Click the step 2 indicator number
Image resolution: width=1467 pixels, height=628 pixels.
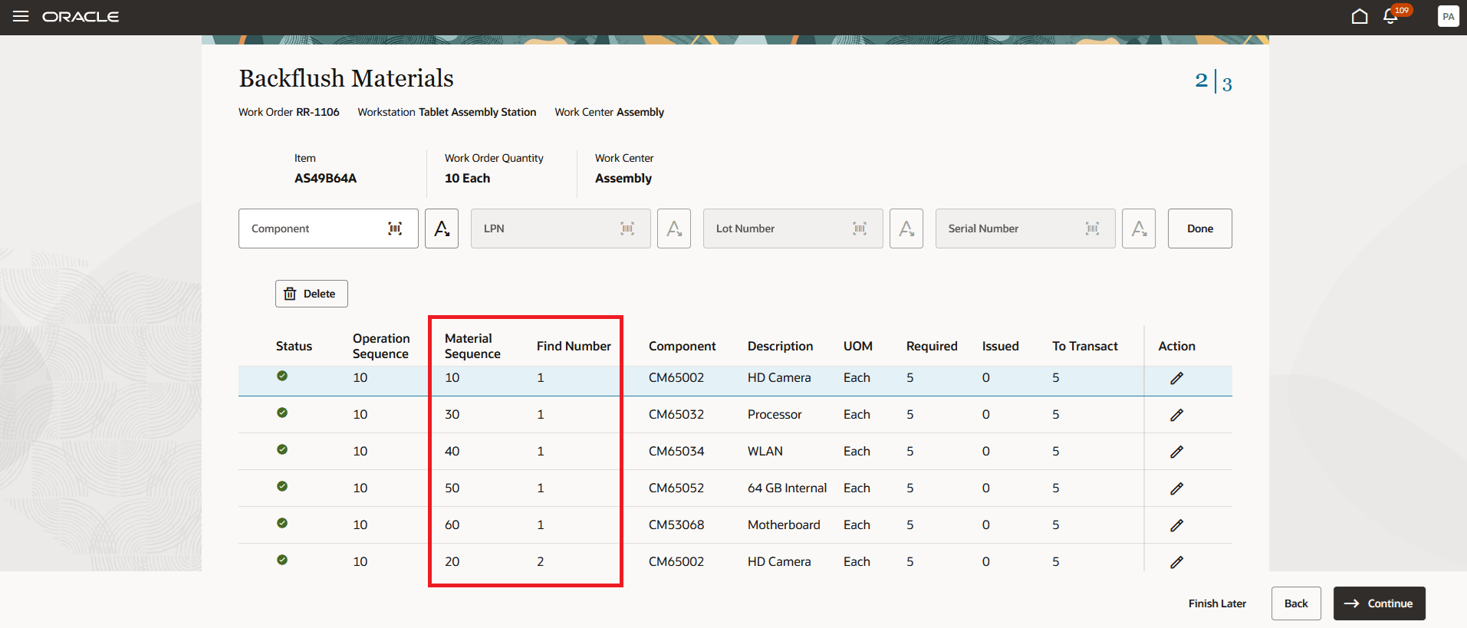(x=1201, y=80)
